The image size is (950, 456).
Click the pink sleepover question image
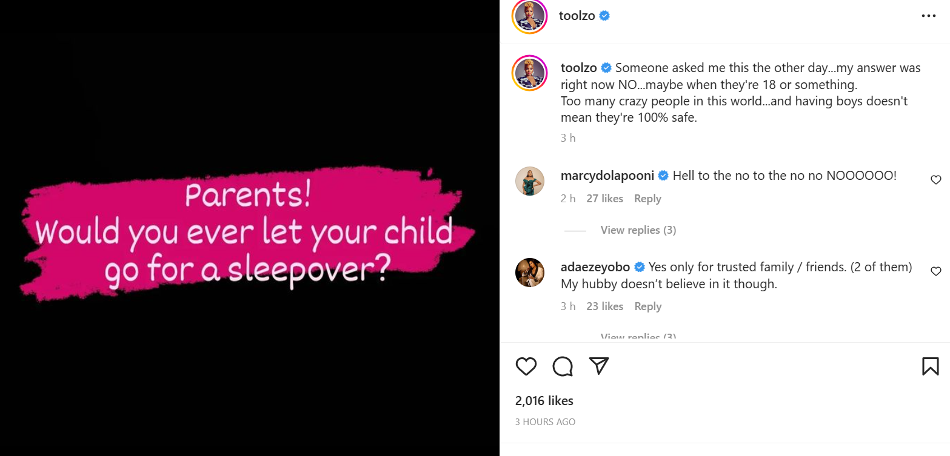(x=250, y=228)
